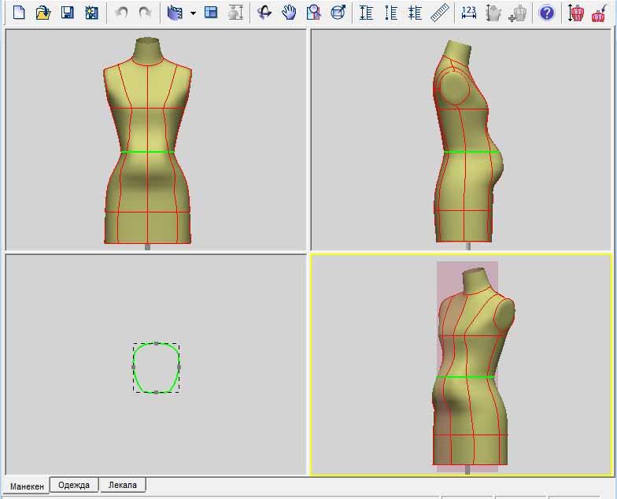Open the dropdown arrow next to view mode
The width and height of the screenshot is (617, 499).
coord(193,13)
